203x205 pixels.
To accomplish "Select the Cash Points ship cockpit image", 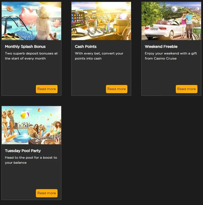I will click(101, 21).
